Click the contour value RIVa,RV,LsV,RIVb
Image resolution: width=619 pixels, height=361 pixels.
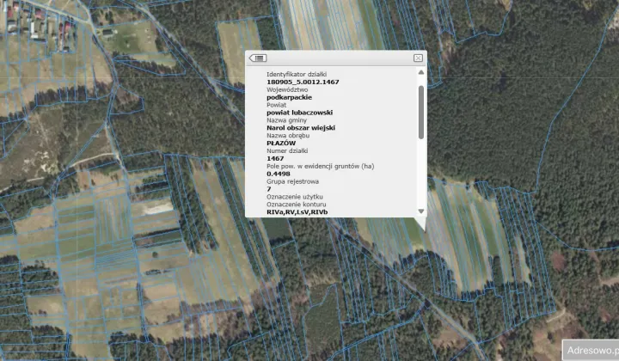click(297, 212)
